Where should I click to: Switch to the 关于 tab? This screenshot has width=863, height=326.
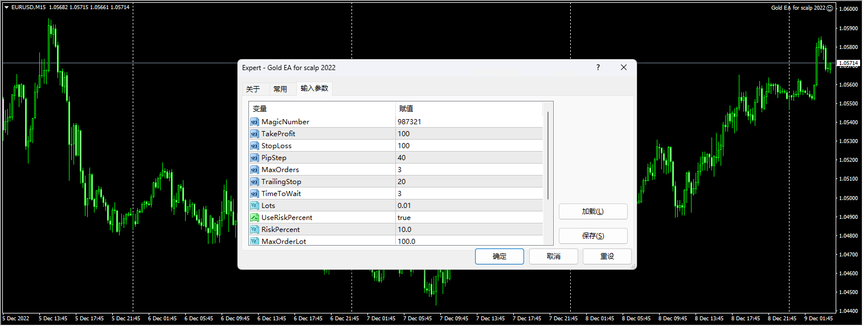pyautogui.click(x=253, y=89)
